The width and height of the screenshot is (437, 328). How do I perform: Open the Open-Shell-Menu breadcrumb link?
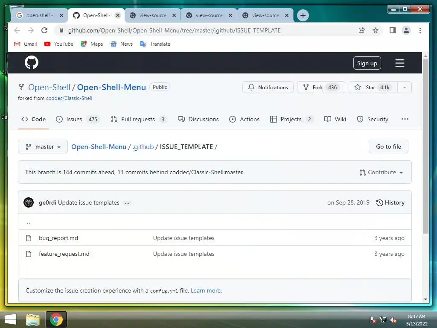pos(99,147)
